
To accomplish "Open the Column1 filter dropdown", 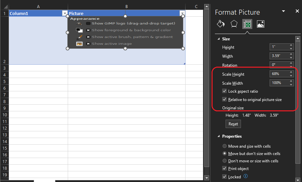I will 65,13.
